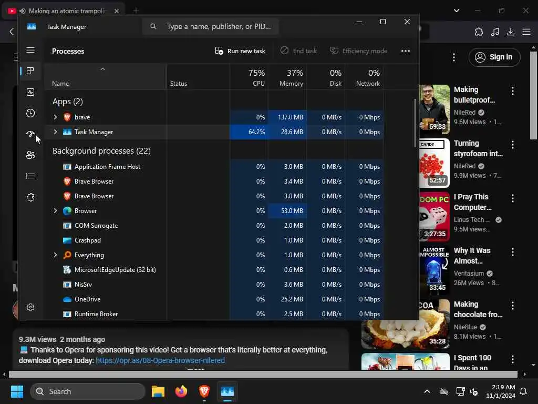538x404 pixels.
Task: Click Run new task button
Action: coord(240,51)
